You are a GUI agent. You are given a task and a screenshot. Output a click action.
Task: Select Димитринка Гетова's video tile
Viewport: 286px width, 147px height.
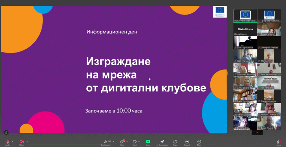tap(269, 43)
